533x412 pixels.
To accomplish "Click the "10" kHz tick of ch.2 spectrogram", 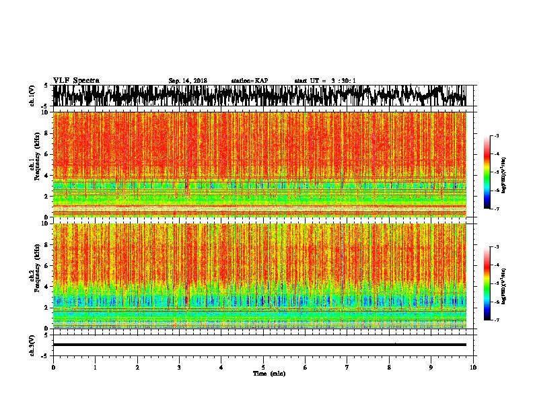I will pyautogui.click(x=45, y=224).
